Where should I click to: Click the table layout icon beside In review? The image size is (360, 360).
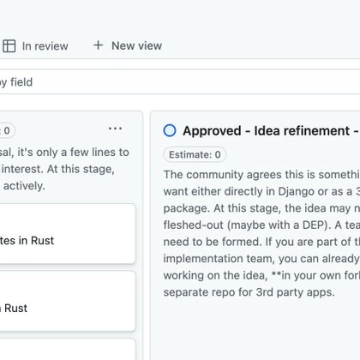pyautogui.click(x=9, y=46)
